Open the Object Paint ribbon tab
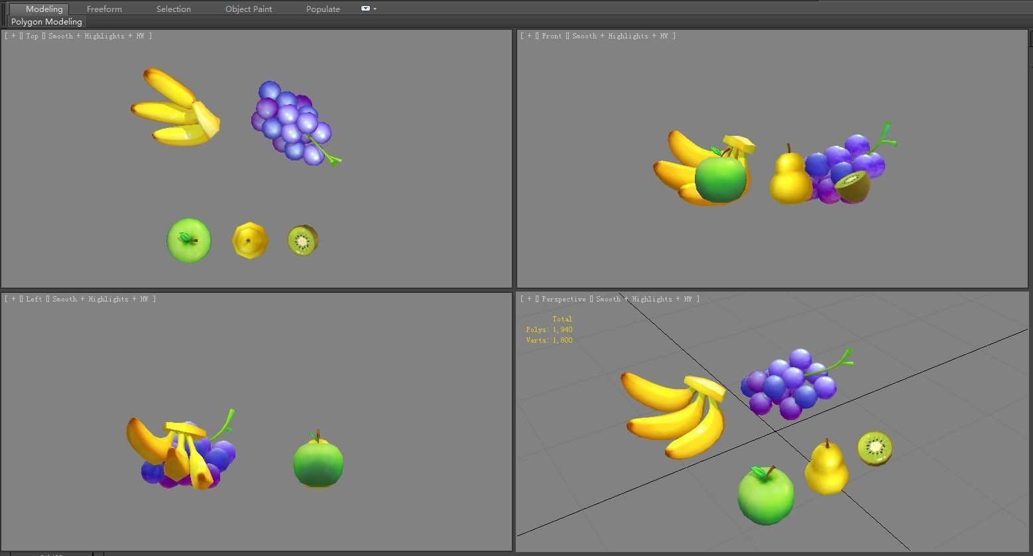The width and height of the screenshot is (1033, 556). 249,9
